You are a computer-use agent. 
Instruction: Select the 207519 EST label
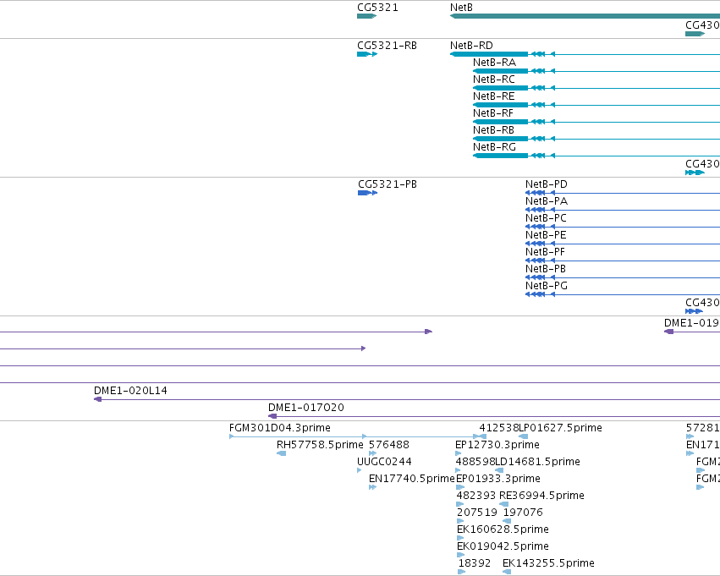[x=477, y=513]
